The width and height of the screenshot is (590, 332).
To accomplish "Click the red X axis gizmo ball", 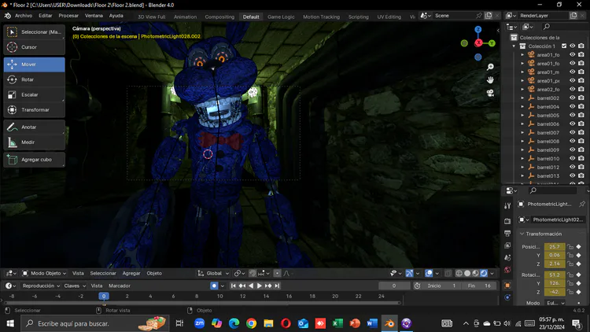I will click(478, 43).
